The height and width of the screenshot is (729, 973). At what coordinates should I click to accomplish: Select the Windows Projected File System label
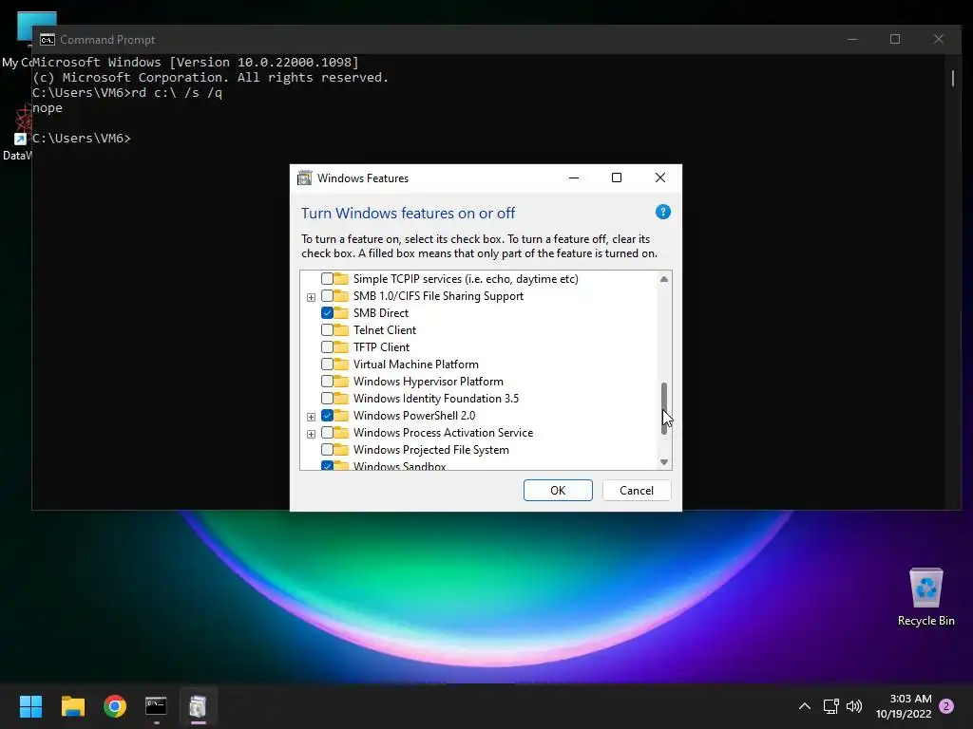(x=430, y=449)
